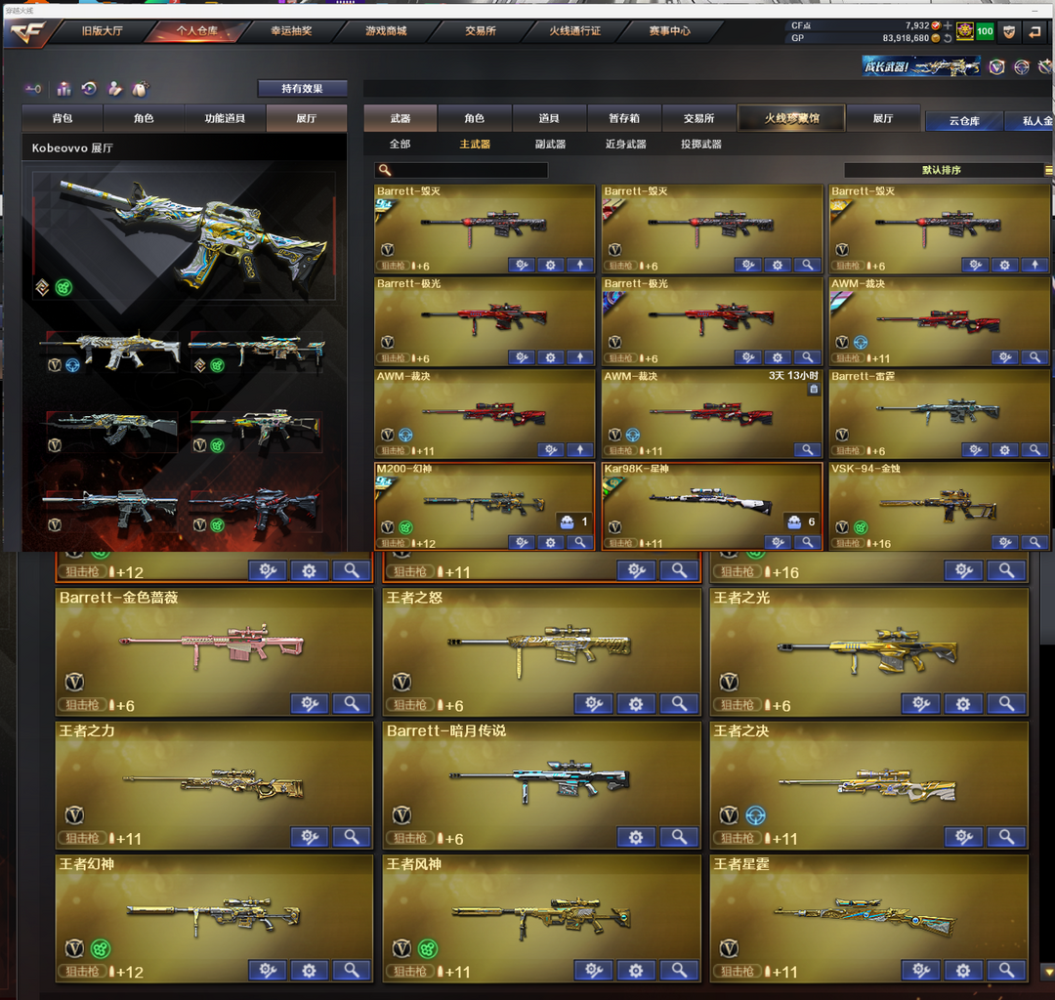Viewport: 1055px width, 1000px height.
Task: Click the gold emblem badge beside the balances
Action: coord(965,31)
